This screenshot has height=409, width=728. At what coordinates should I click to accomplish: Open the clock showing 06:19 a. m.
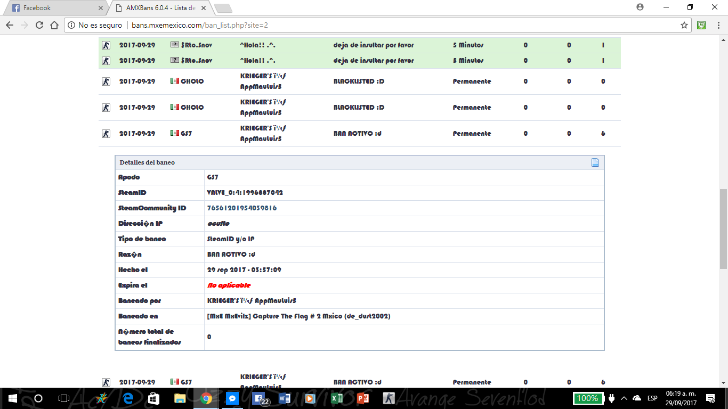pos(680,398)
